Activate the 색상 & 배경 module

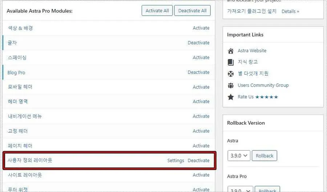click(201, 28)
